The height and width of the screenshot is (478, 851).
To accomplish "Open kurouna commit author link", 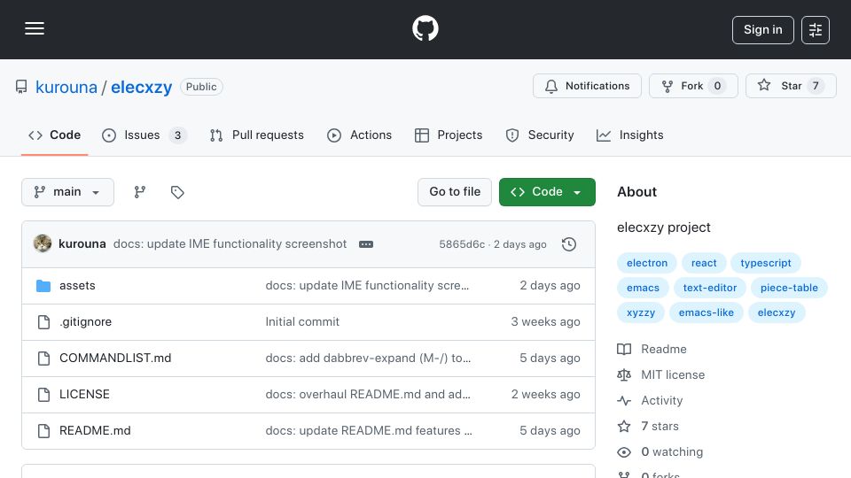I will [x=82, y=244].
